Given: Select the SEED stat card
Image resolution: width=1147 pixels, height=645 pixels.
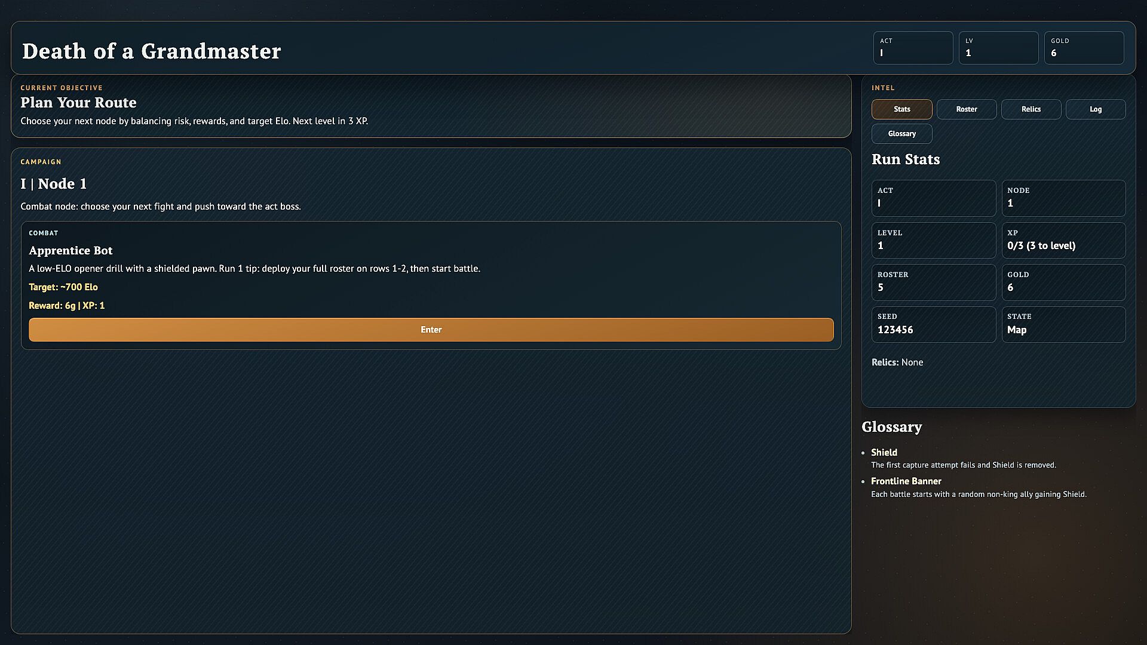Looking at the screenshot, I should click(x=933, y=324).
